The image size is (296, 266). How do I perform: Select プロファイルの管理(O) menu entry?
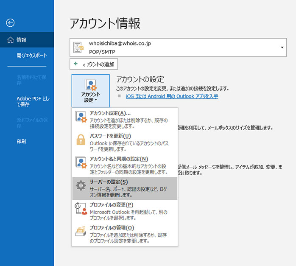tap(112, 228)
